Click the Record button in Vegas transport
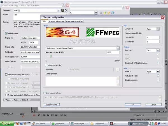Image resolution: width=168 pixels, height=126 pixels. click(x=34, y=115)
